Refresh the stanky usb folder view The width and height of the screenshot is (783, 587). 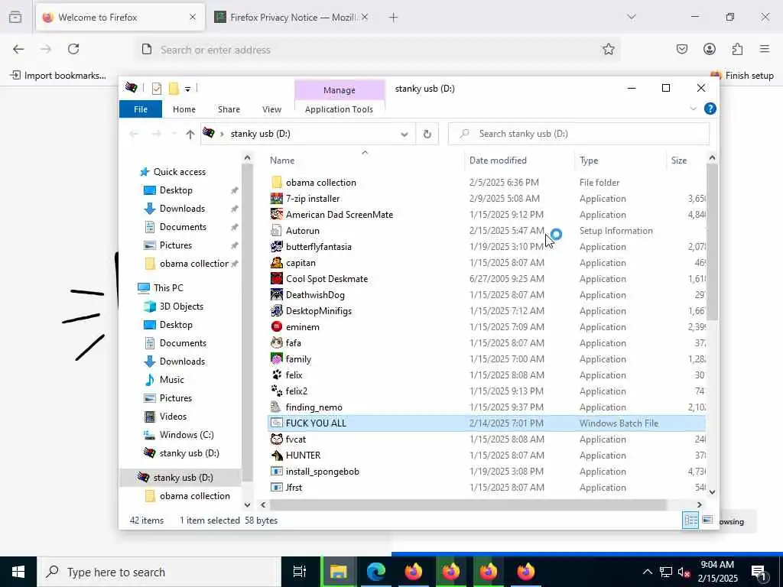pyautogui.click(x=427, y=134)
